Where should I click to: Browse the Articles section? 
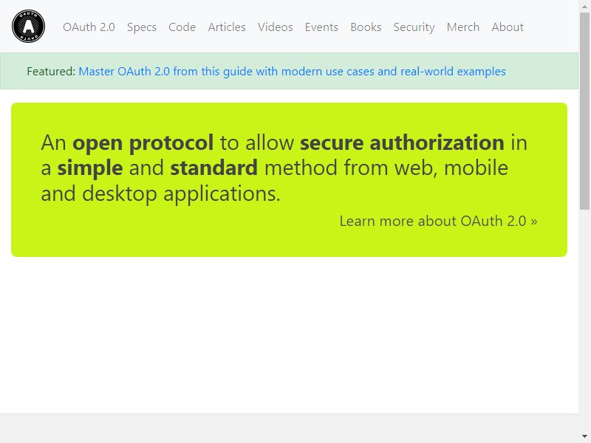[x=227, y=27]
